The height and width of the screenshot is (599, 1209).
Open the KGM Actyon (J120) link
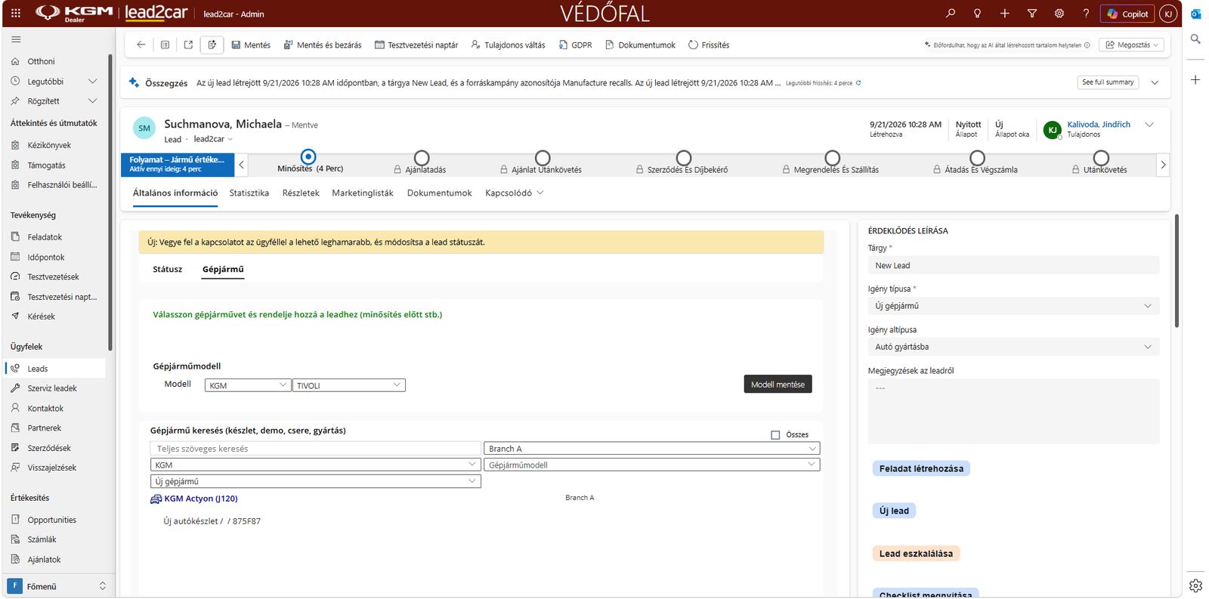[201, 499]
